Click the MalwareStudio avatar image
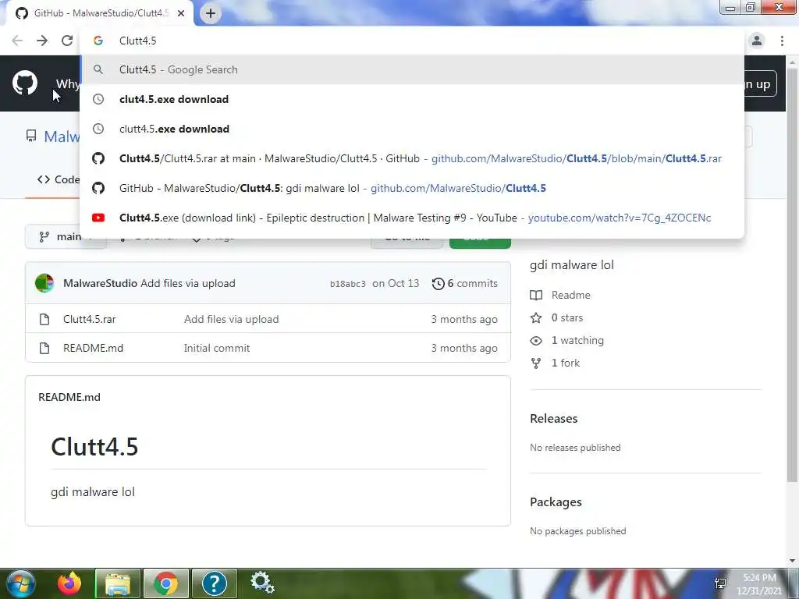This screenshot has width=799, height=599. point(44,283)
